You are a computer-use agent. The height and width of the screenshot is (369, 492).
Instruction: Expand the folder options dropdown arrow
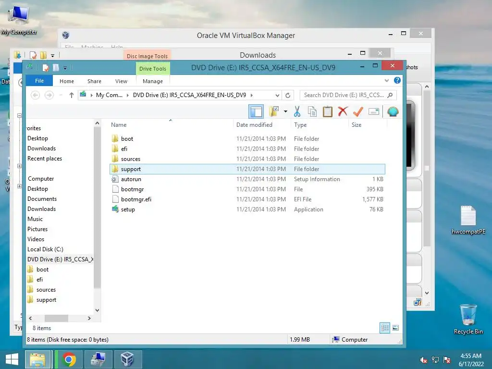tap(285, 111)
